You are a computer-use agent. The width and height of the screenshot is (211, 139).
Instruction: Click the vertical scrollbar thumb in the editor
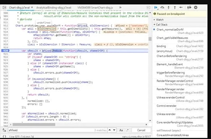point(150,39)
